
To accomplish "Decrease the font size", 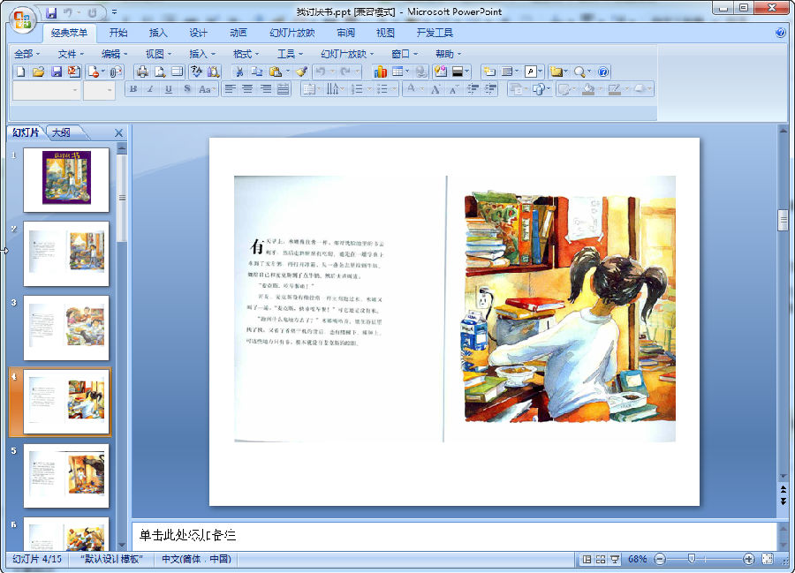I will pos(453,90).
